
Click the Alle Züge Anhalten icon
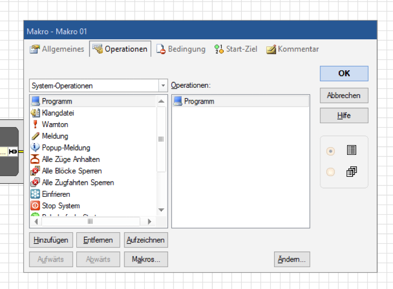pyautogui.click(x=35, y=159)
